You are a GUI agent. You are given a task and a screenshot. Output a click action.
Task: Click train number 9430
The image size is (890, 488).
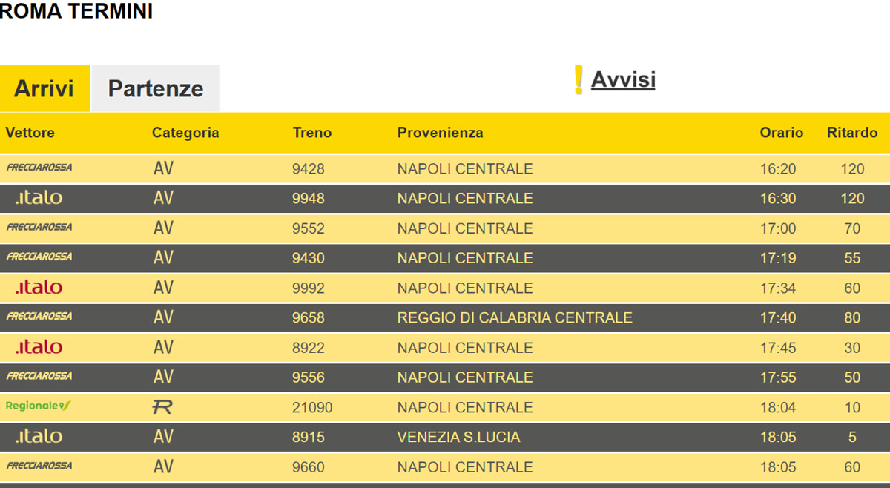click(309, 258)
